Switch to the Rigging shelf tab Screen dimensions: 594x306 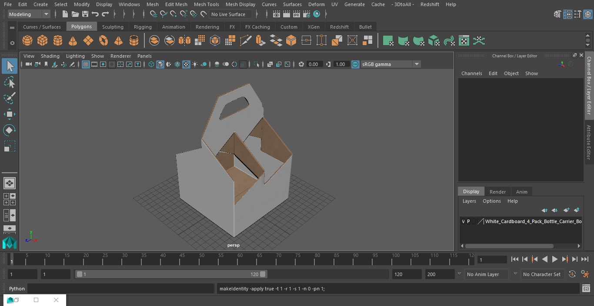(143, 27)
